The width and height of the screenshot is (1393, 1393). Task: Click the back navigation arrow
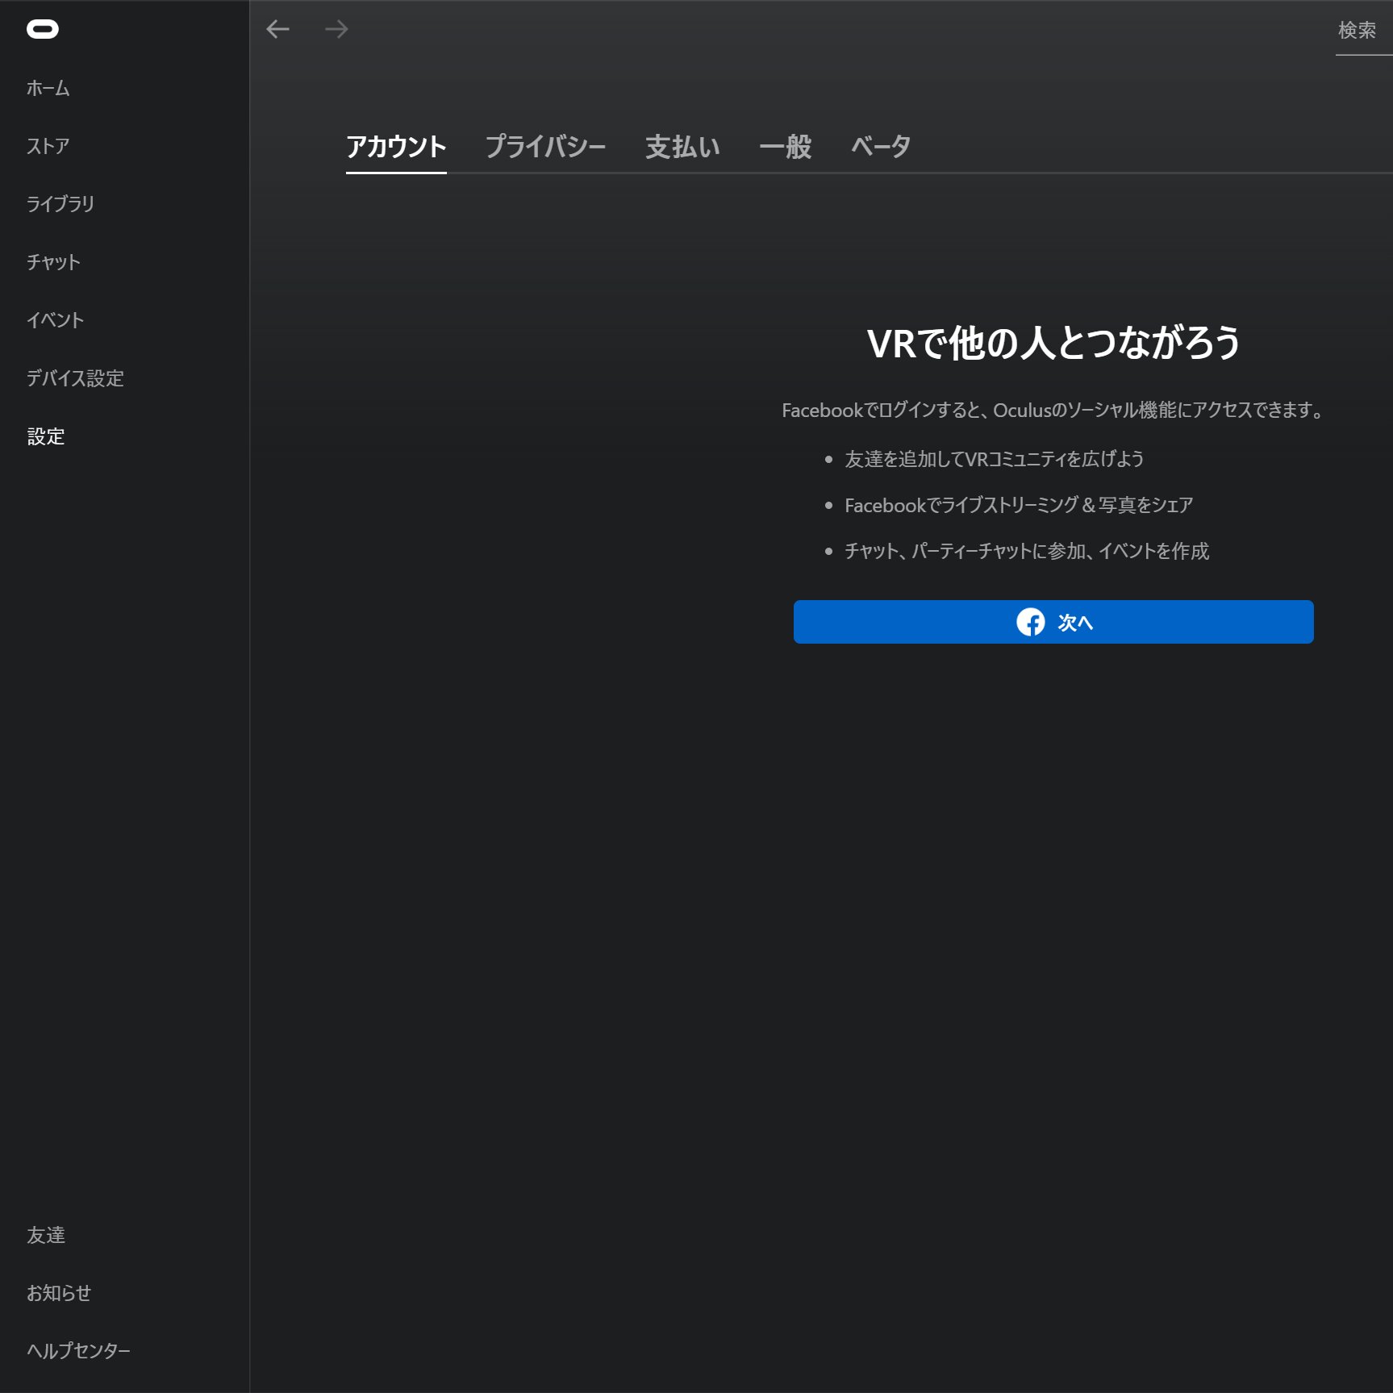[277, 29]
